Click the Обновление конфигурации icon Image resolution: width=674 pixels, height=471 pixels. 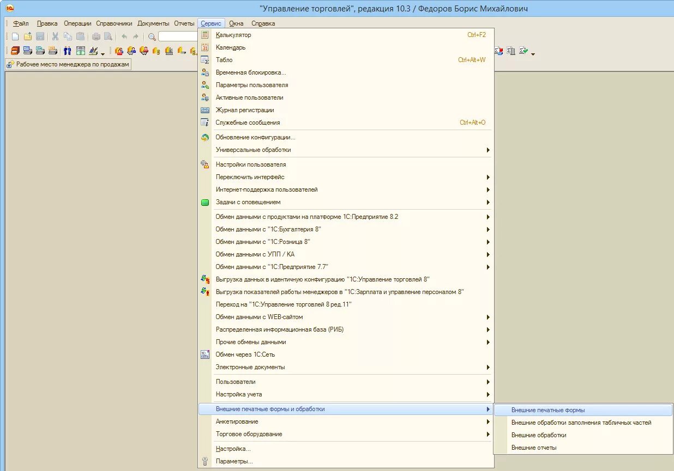pyautogui.click(x=205, y=137)
